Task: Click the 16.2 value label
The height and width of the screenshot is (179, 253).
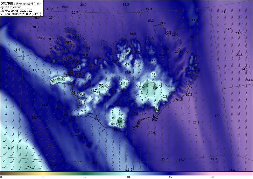Action: point(10,68)
